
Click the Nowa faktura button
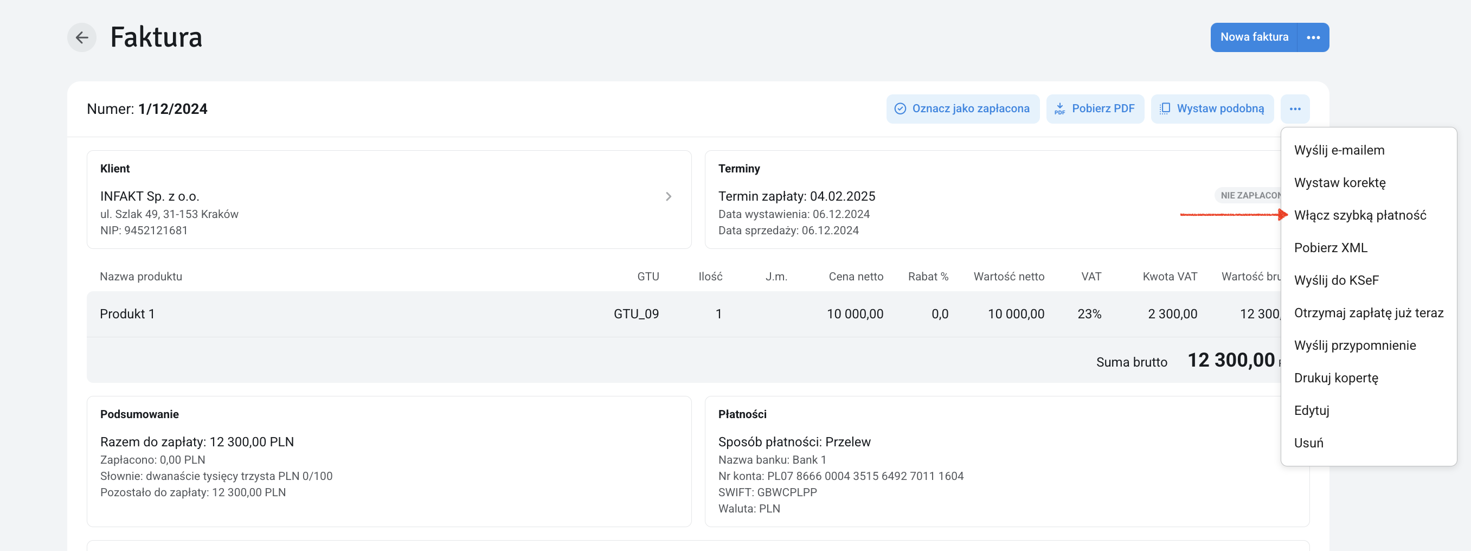click(1254, 37)
